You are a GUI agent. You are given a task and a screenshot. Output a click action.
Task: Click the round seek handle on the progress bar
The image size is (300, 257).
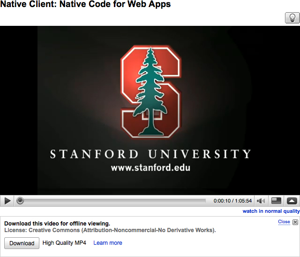coord(20,201)
